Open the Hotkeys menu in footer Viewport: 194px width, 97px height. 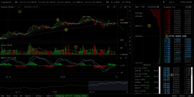point(40,96)
